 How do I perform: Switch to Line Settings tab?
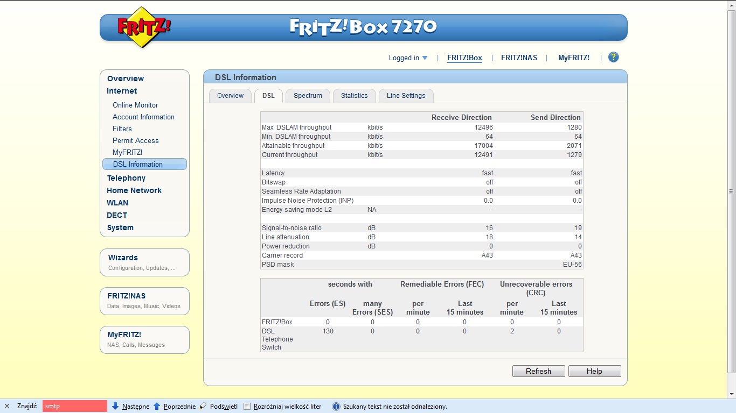tap(406, 96)
